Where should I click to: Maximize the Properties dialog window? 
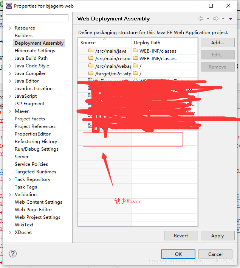(x=211, y=6)
